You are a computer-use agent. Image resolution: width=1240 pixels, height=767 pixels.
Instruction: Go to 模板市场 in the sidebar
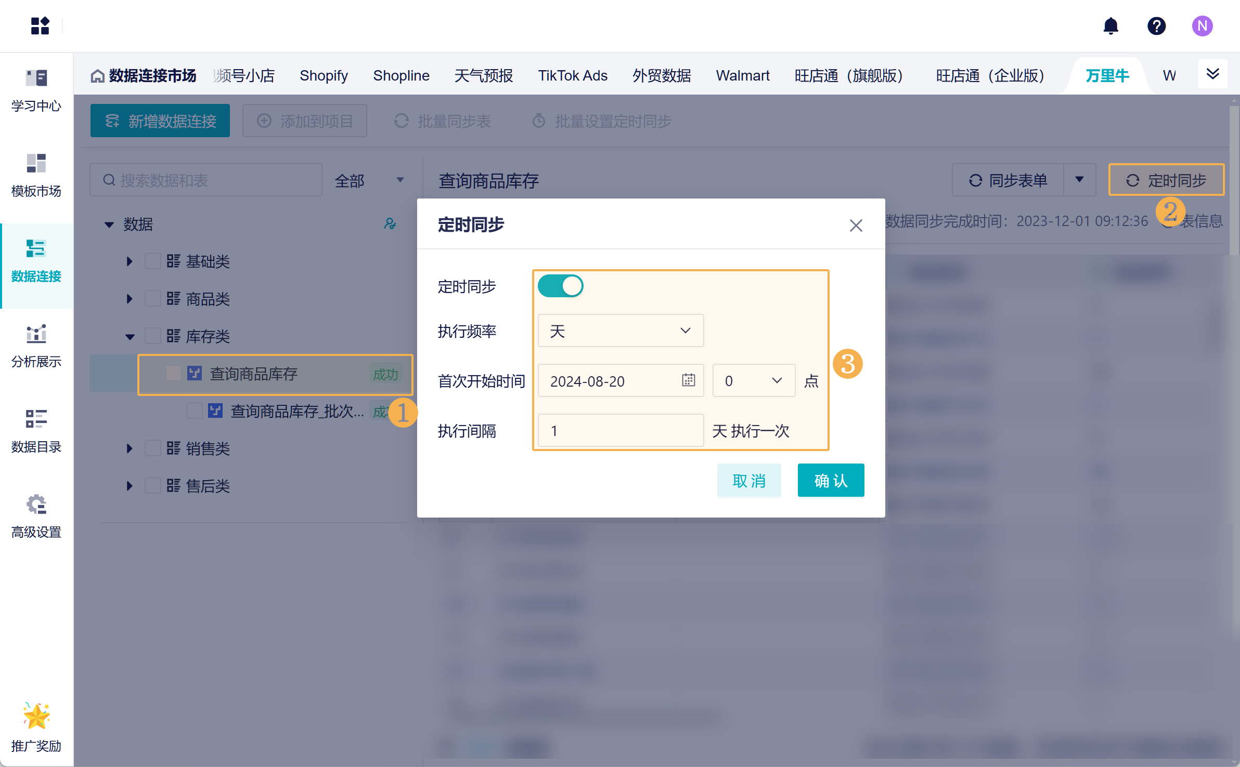(36, 176)
